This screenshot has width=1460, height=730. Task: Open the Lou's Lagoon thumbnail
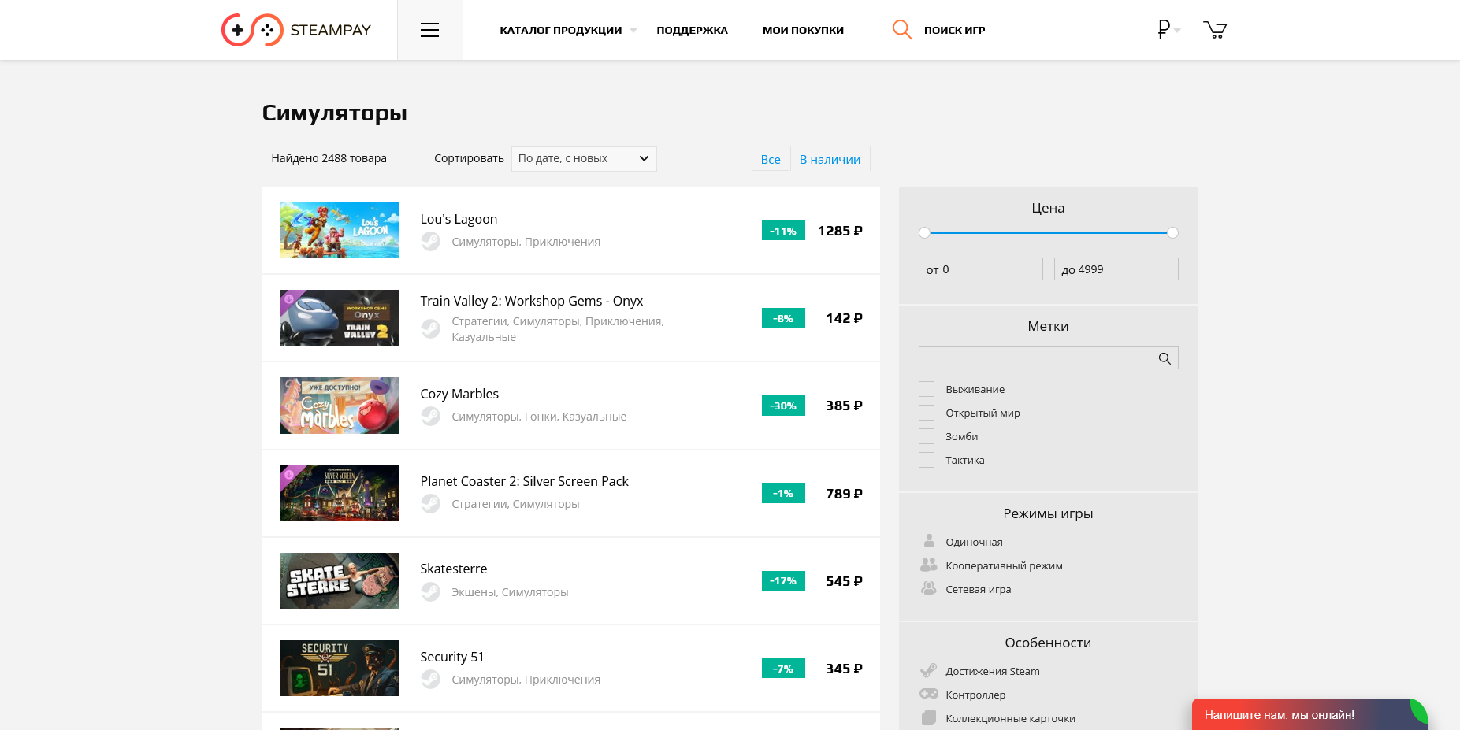340,230
